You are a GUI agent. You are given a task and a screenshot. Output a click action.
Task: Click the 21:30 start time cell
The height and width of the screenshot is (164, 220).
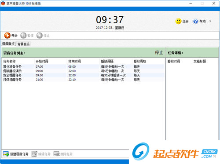39,80
